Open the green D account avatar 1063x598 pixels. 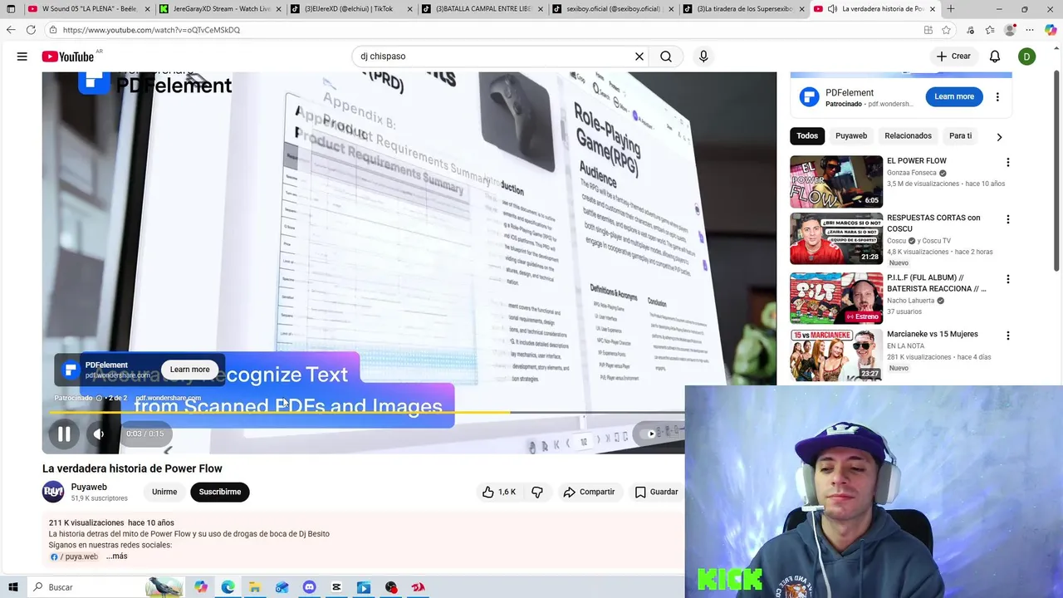pos(1027,56)
